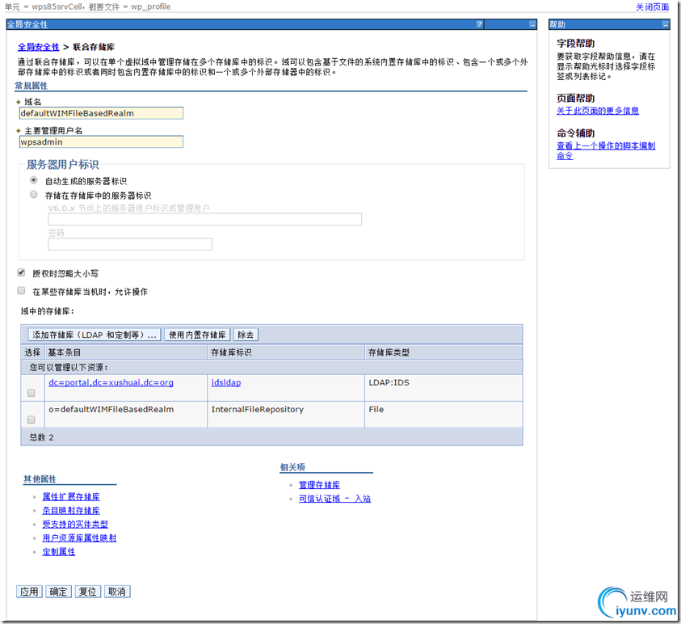The height and width of the screenshot is (624, 681).
Task: Open the idsldap repository identifier link
Action: click(x=226, y=382)
